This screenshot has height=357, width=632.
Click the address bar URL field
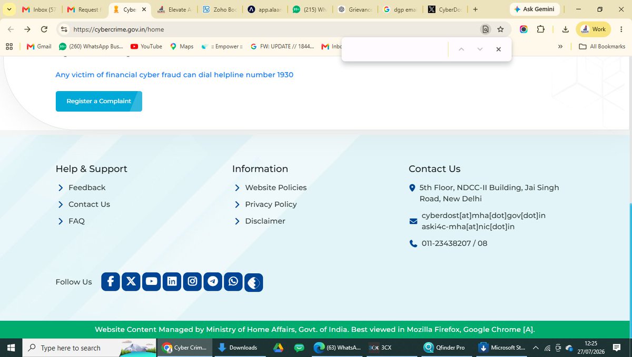274,29
